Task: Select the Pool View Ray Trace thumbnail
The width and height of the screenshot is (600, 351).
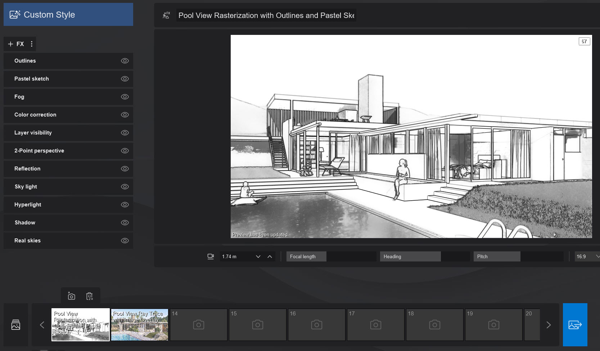Action: [x=139, y=325]
